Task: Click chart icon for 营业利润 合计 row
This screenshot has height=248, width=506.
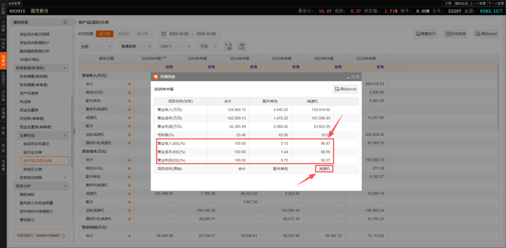Action: coord(129,236)
